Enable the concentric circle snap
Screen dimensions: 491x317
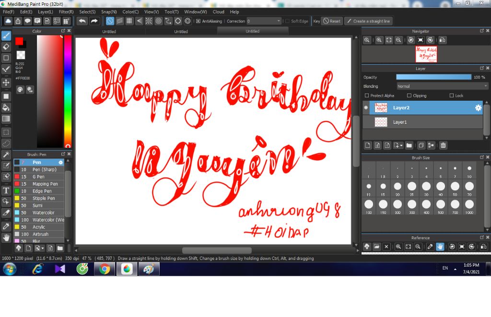coord(158,21)
